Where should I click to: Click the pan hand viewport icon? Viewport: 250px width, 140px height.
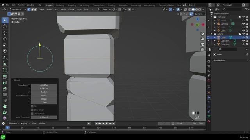(202, 39)
